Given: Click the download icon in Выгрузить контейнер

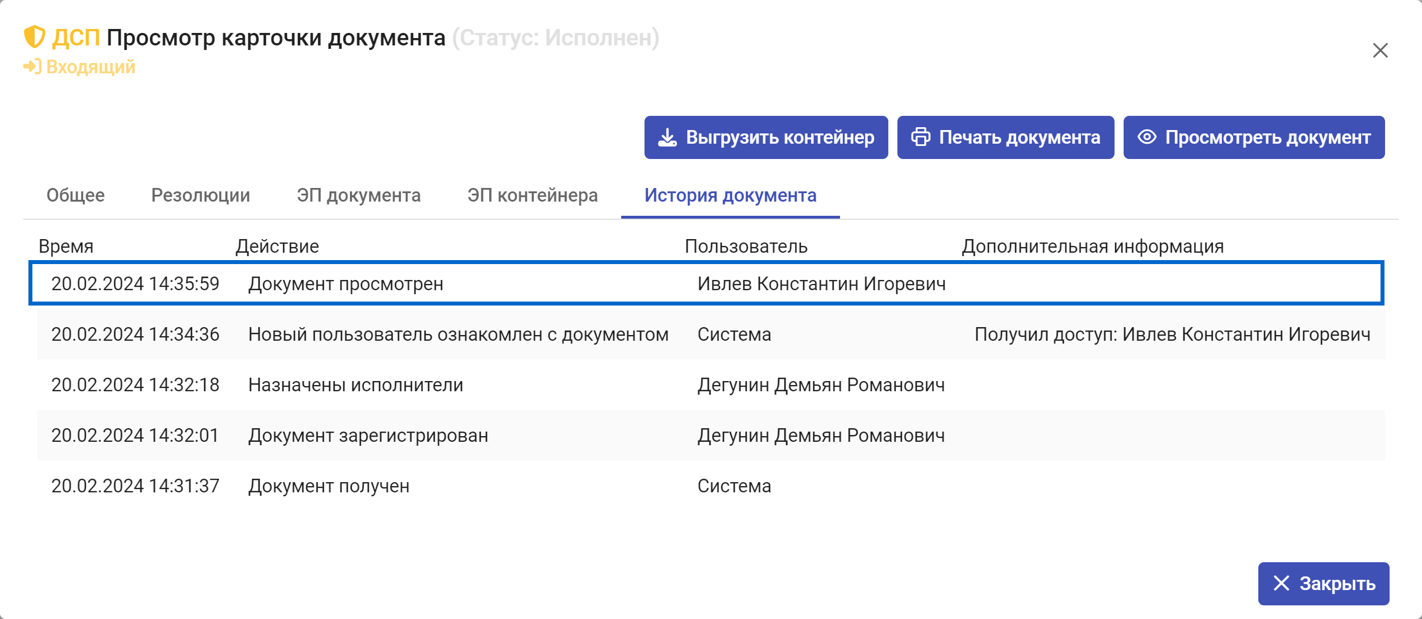Looking at the screenshot, I should click(667, 137).
